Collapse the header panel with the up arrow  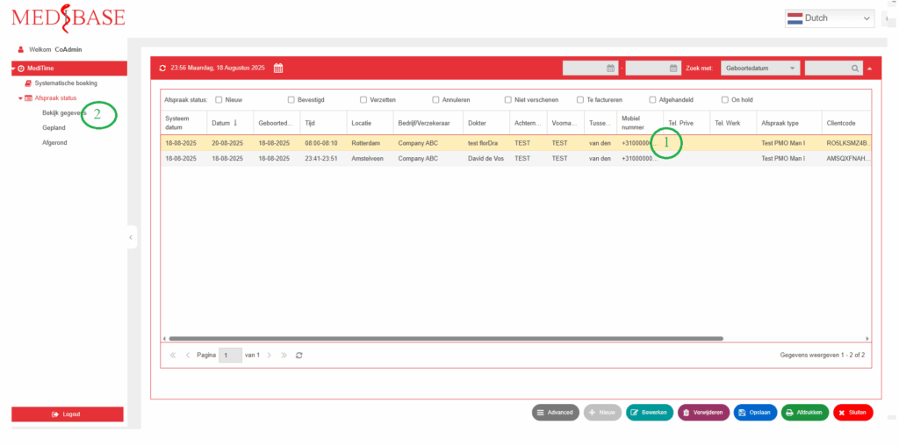click(870, 68)
